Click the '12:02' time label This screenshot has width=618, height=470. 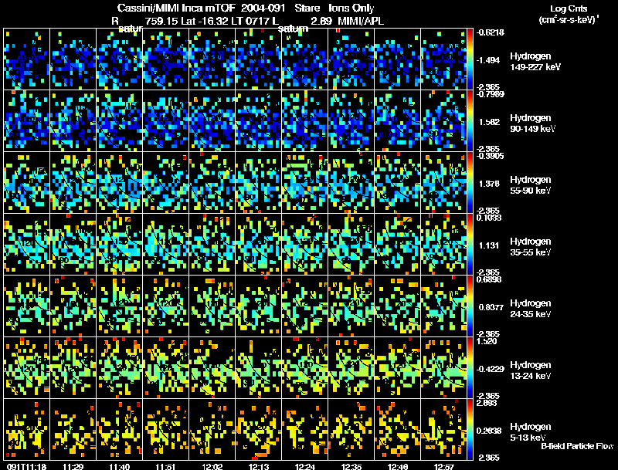coord(212,466)
